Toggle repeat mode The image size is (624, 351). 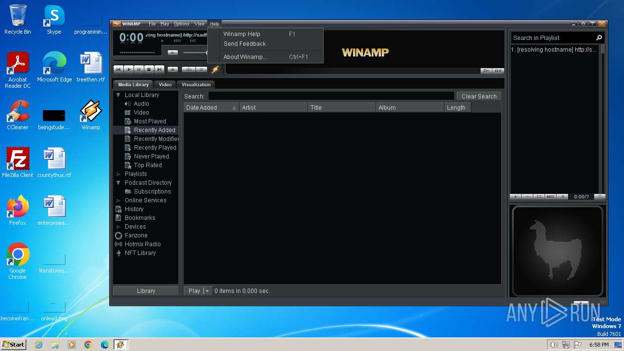pyautogui.click(x=201, y=70)
